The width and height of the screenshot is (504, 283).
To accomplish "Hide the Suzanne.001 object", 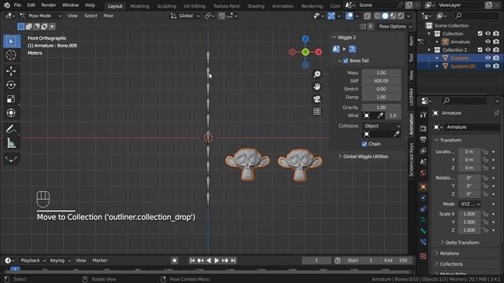I will 488,66.
